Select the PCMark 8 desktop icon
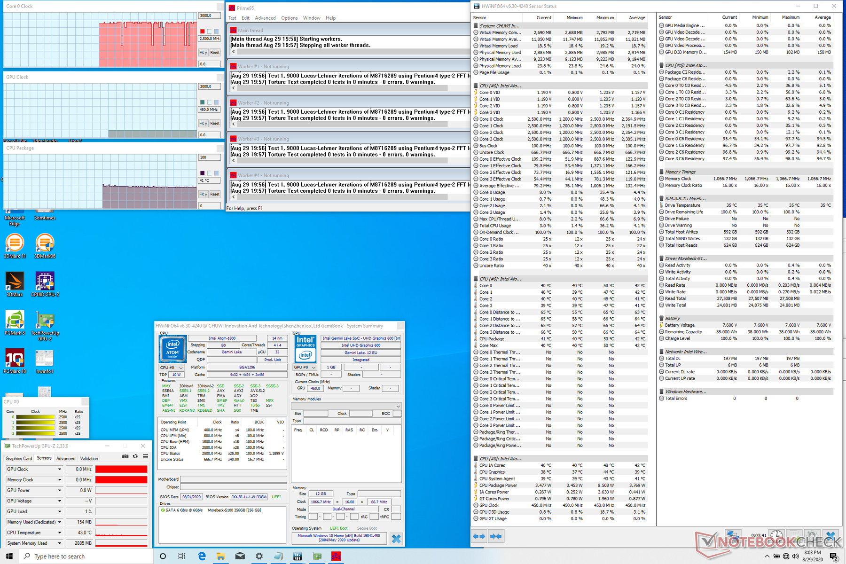846x564 pixels. click(15, 322)
